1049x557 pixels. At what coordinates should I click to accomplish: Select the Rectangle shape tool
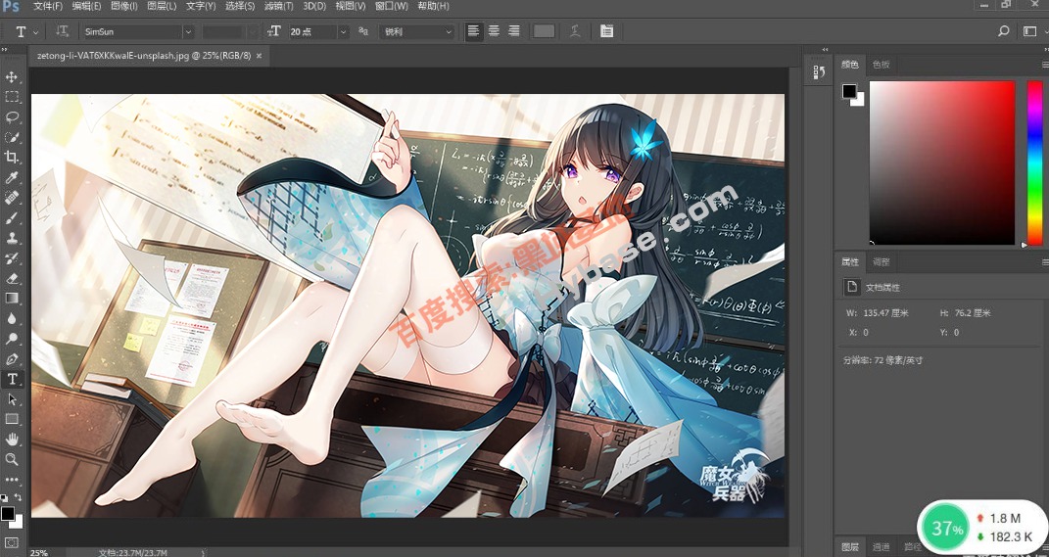point(12,419)
